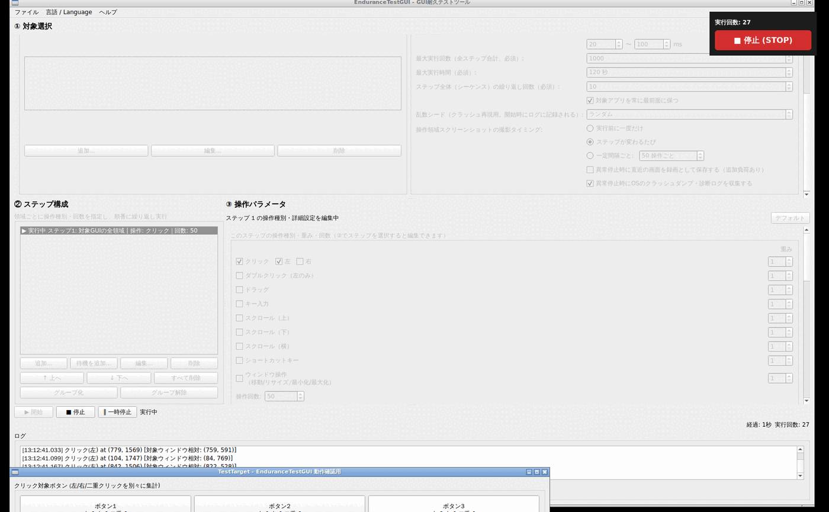
Task: Click the 50 操作ごと interval spin box
Action: (671, 156)
